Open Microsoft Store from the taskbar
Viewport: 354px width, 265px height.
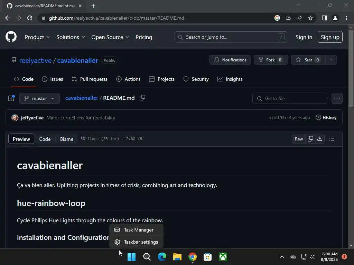click(208, 257)
